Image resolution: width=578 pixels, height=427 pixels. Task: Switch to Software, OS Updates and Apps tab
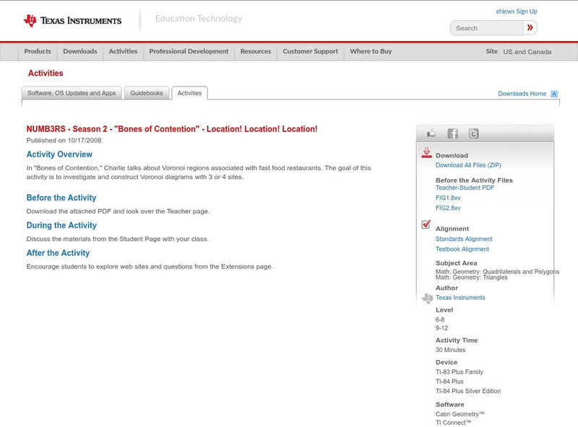pyautogui.click(x=72, y=93)
